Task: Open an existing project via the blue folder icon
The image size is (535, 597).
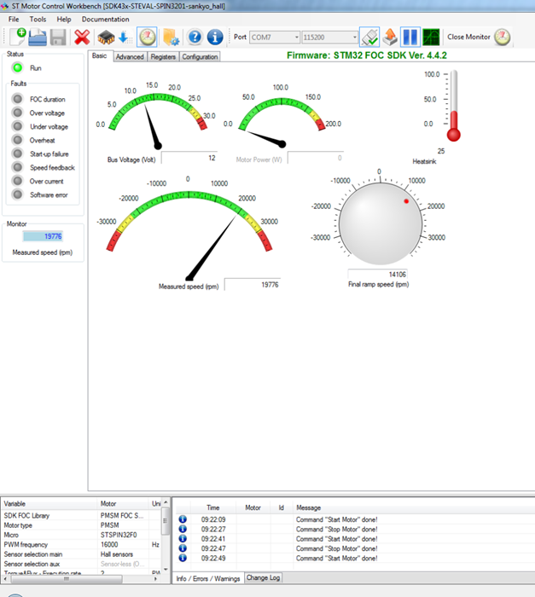Action: [x=38, y=38]
